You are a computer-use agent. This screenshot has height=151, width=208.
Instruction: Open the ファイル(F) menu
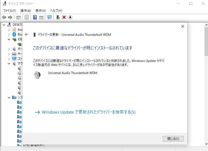[10, 11]
